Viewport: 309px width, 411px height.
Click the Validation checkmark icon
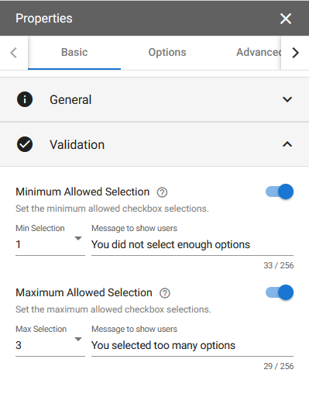pos(25,144)
